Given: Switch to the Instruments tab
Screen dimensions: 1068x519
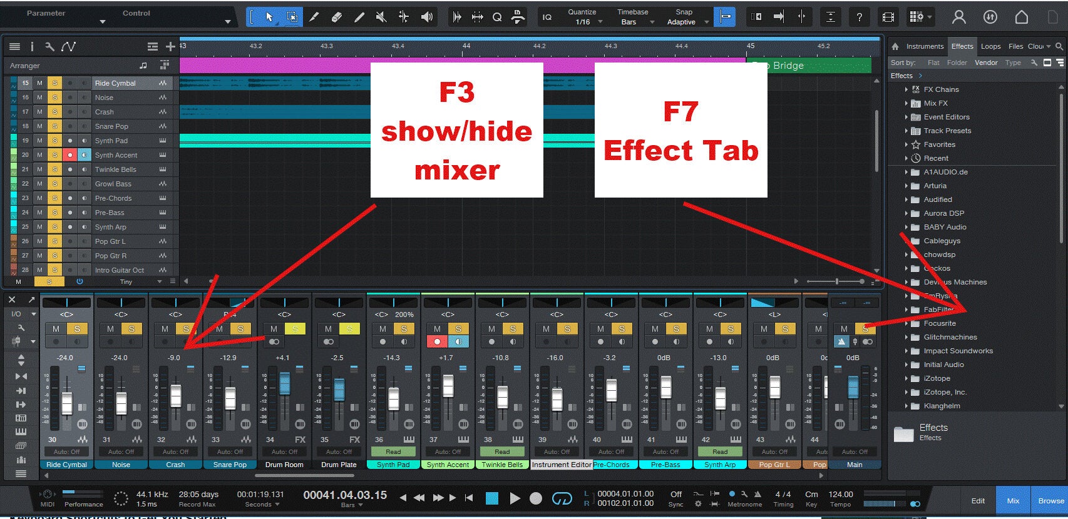Looking at the screenshot, I should tap(925, 46).
